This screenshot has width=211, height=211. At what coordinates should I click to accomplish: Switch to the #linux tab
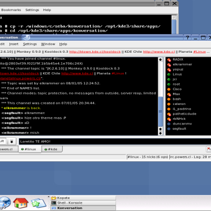pyautogui.click(x=30, y=149)
